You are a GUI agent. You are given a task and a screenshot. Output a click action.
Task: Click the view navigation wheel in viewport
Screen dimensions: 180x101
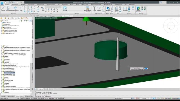coord(171,26)
